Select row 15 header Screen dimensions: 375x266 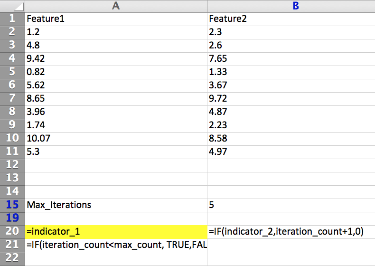[x=12, y=205]
